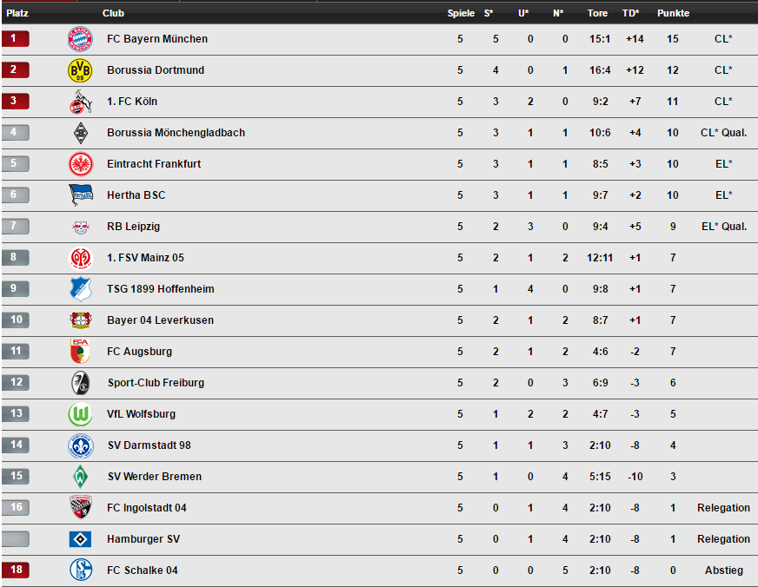Select the Eintracht Frankfurt eagle logo
The height and width of the screenshot is (587, 758).
click(x=80, y=164)
